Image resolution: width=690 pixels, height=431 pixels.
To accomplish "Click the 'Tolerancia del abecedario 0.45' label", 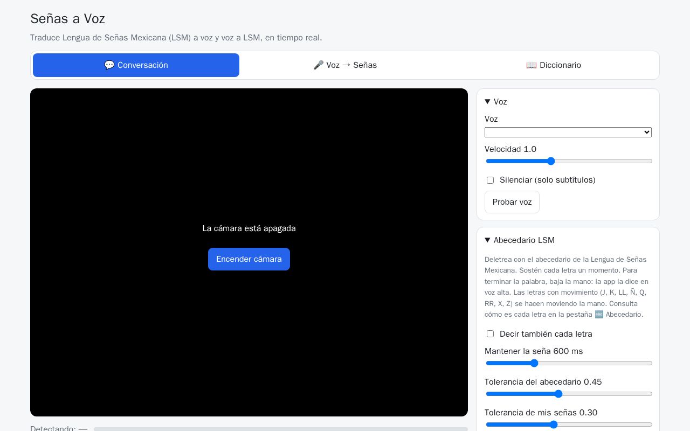I will coord(543,382).
